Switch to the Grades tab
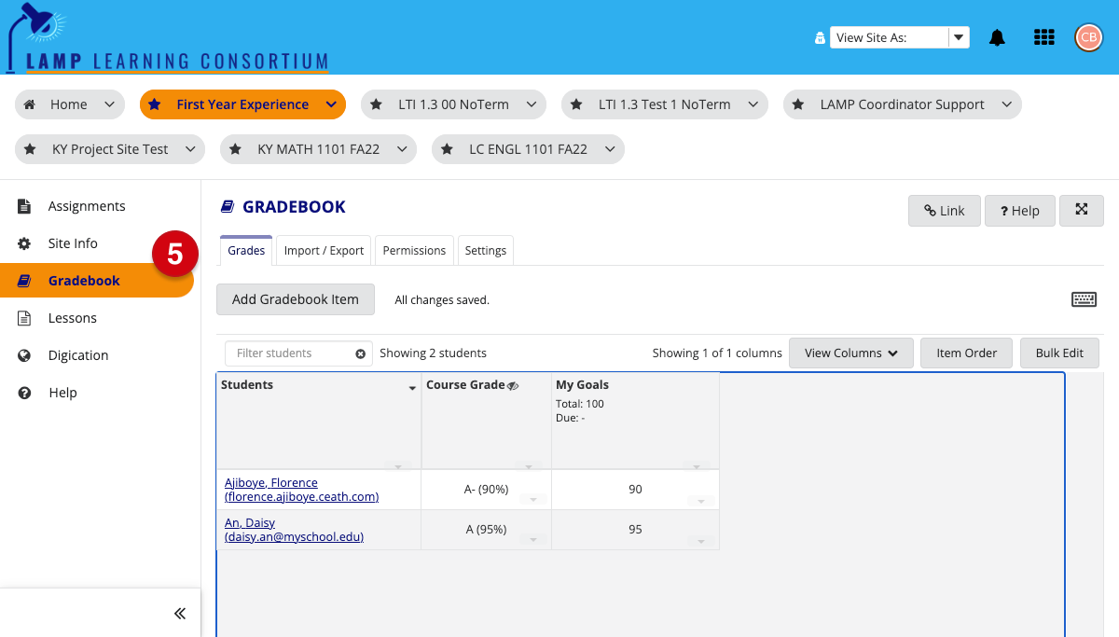 [x=246, y=250]
